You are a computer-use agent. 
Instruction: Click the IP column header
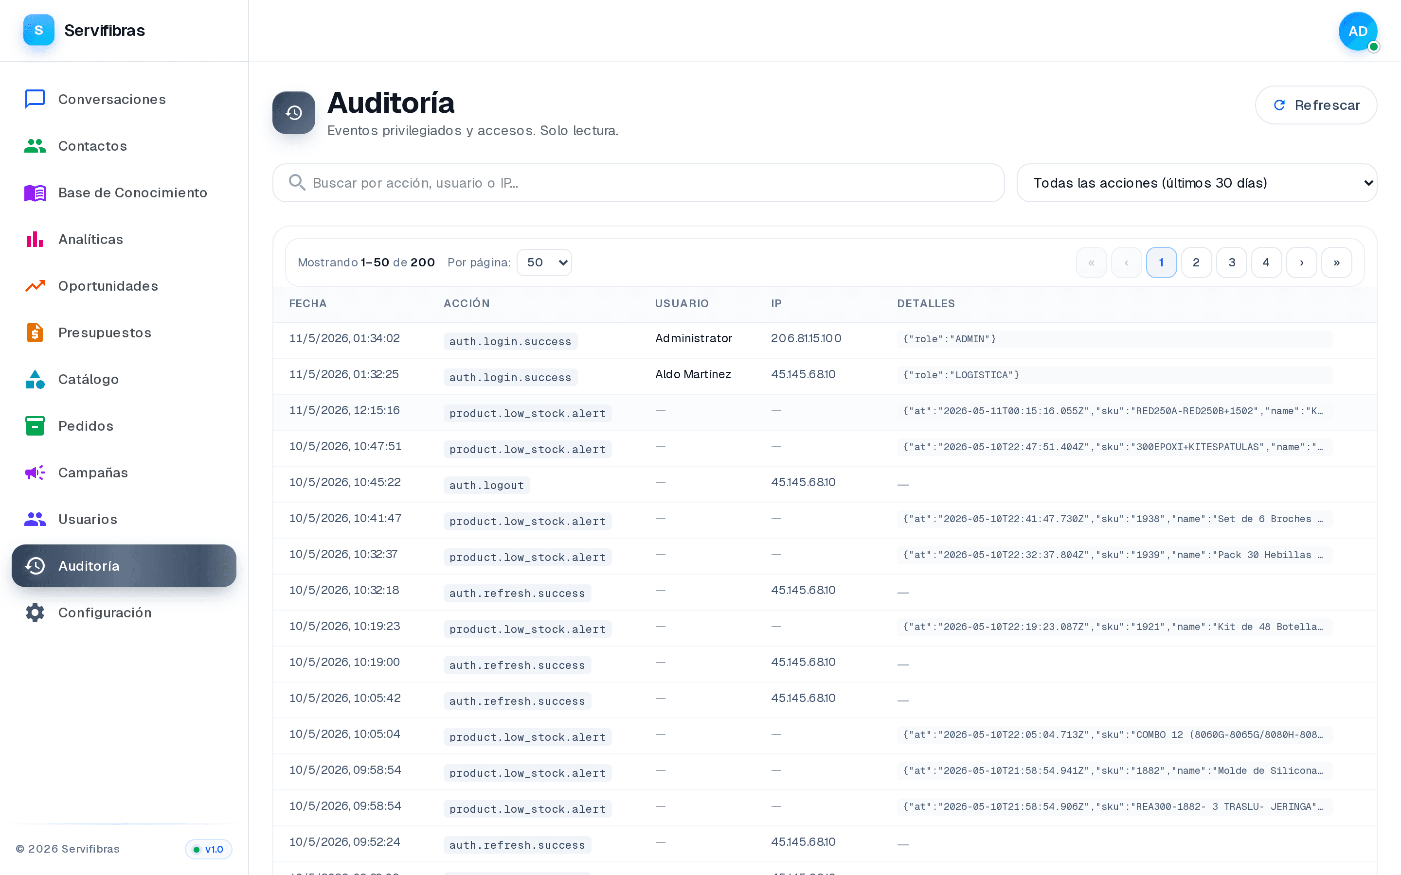coord(776,303)
